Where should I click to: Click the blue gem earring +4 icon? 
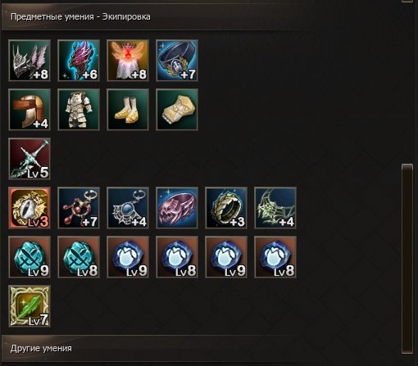coord(128,208)
